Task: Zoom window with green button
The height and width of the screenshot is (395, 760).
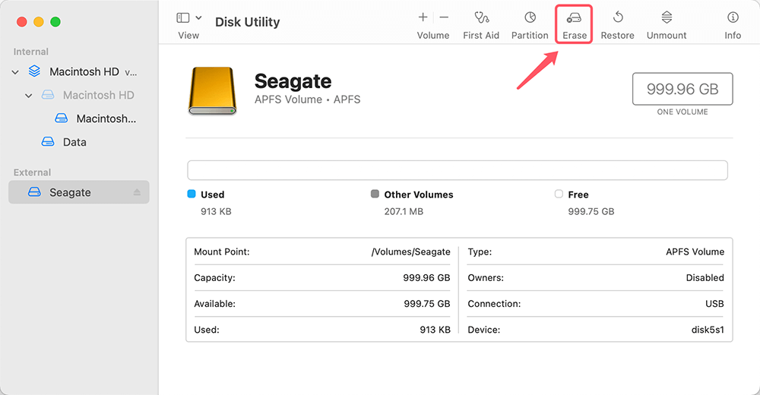Action: (x=55, y=22)
